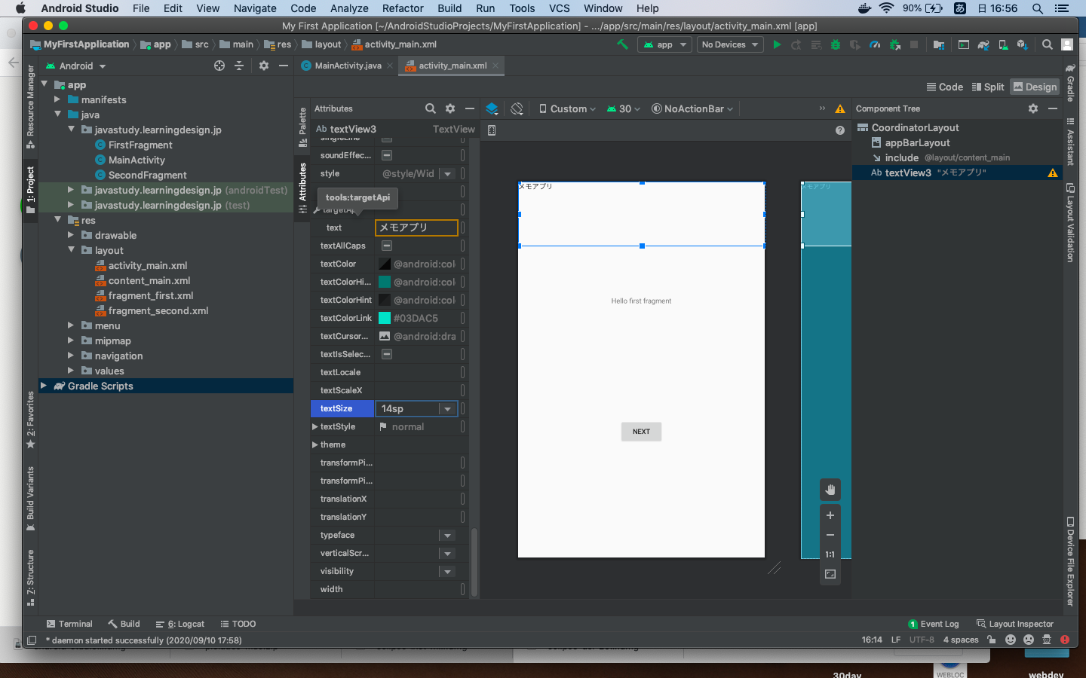Switch editor to Split view
Screen dimensions: 1086x678
tap(988, 87)
